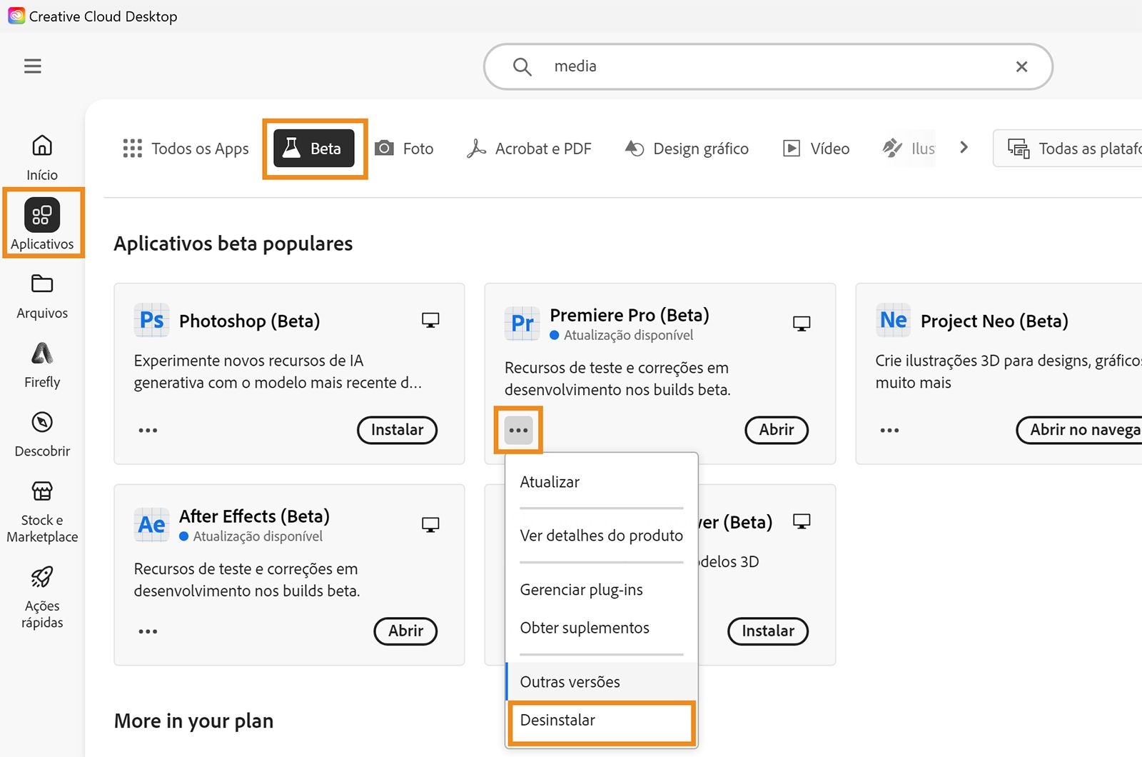1142x757 pixels.
Task: Click After Effects (Beta) desktop platform icon
Action: pyautogui.click(x=430, y=525)
